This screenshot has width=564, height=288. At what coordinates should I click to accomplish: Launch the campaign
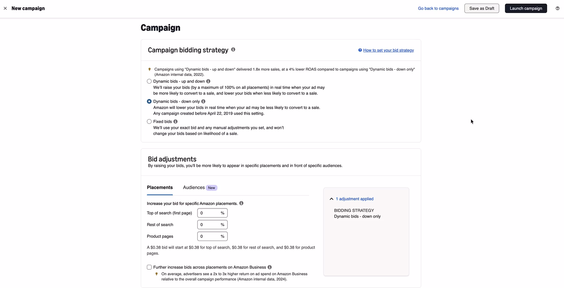(526, 8)
